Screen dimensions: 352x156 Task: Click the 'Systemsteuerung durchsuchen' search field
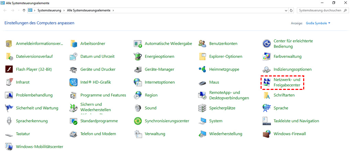[320, 10]
